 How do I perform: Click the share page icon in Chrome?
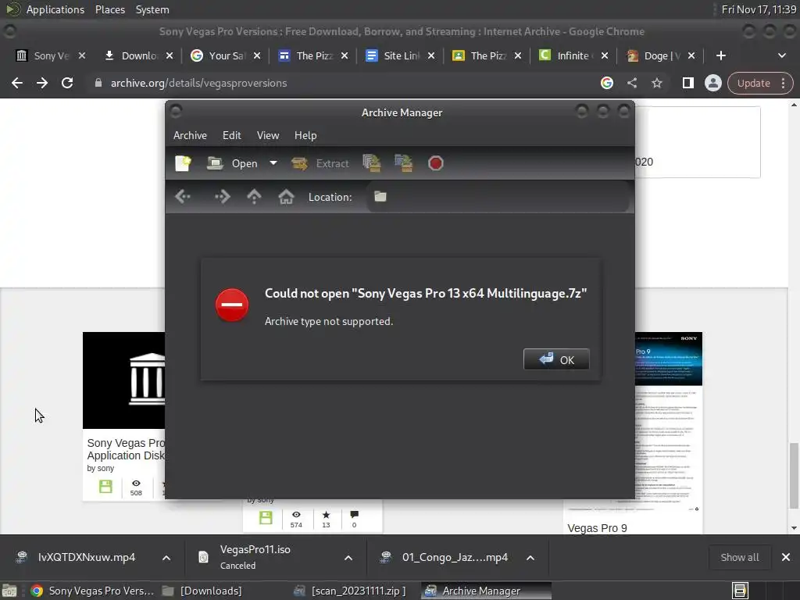pyautogui.click(x=631, y=83)
